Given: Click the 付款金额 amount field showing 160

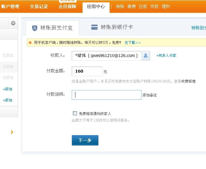Looking at the screenshot, I should coord(87,71).
